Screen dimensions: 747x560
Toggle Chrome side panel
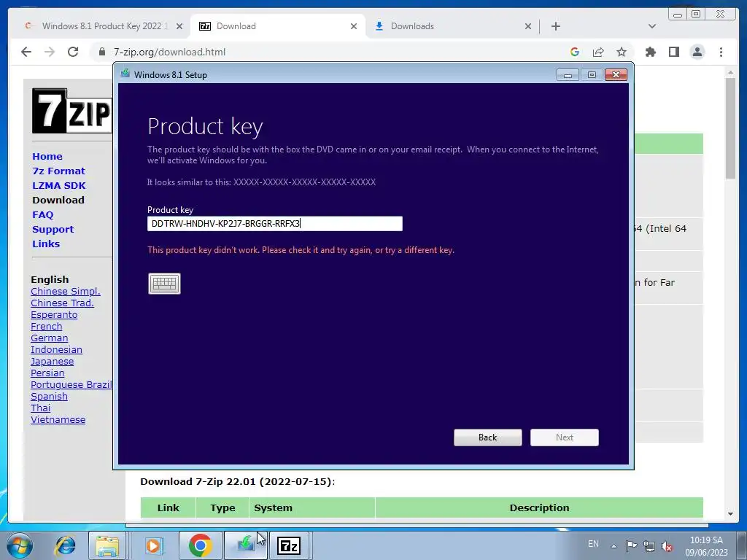point(673,52)
